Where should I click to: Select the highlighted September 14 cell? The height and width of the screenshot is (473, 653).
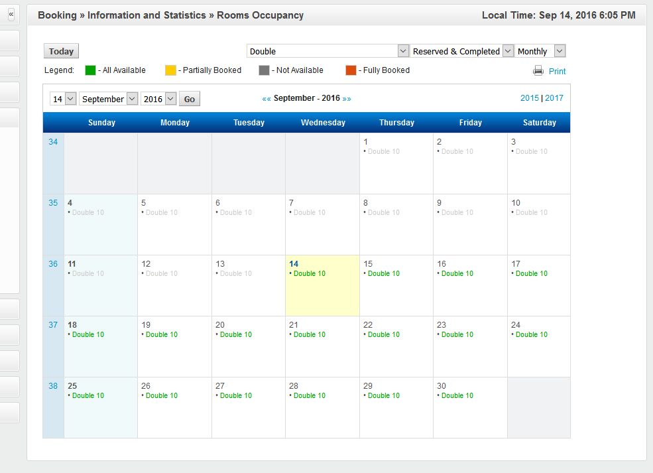pos(322,285)
